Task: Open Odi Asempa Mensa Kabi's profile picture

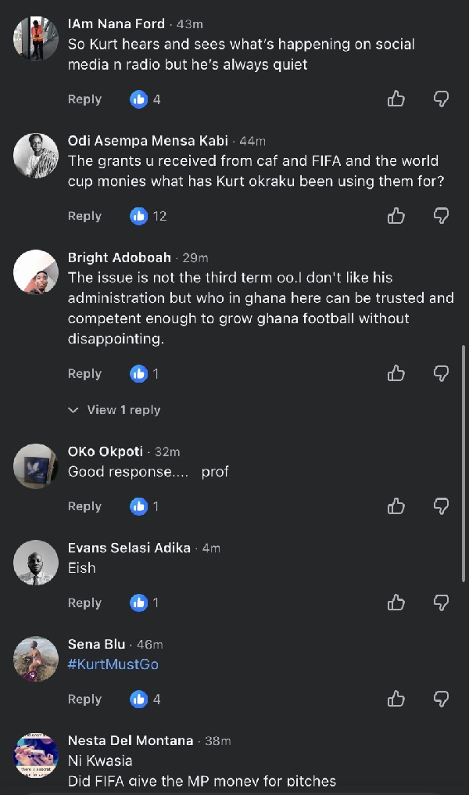Action: coord(35,156)
